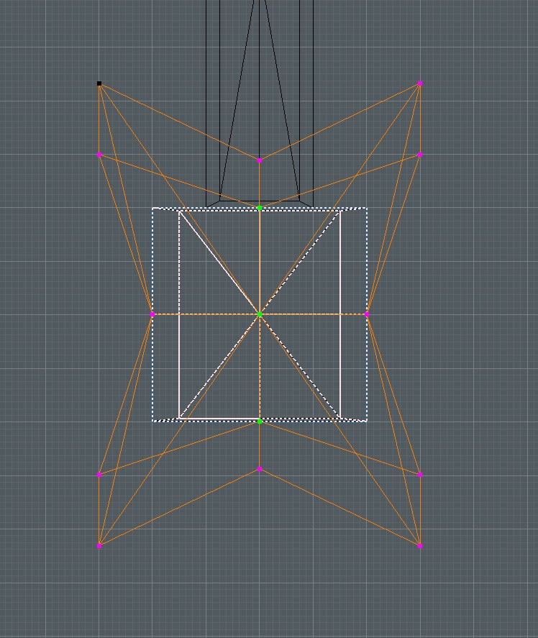Viewport: 538px width, 638px height.
Task: Click the magenta vertex at top-right corner
Action: pyautogui.click(x=420, y=83)
